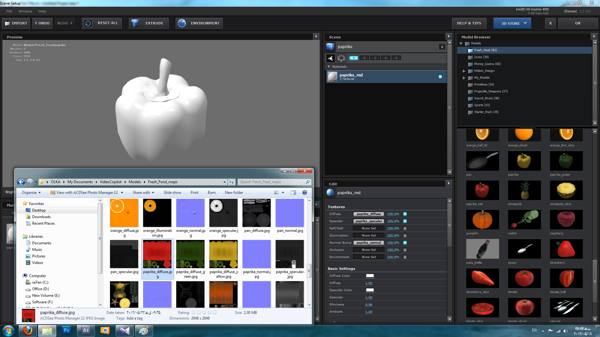Select the particle array dots icon in Scene
The height and width of the screenshot is (337, 600).
click(341, 58)
